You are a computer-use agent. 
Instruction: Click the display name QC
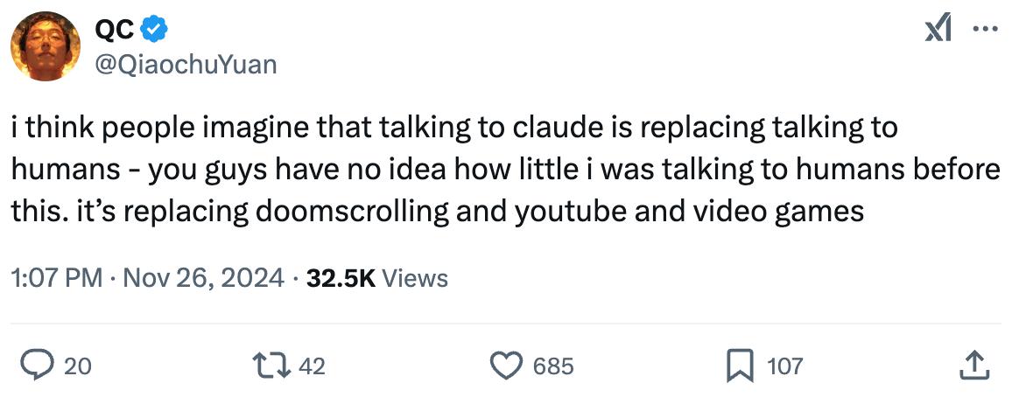(114, 30)
